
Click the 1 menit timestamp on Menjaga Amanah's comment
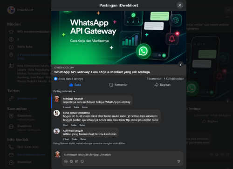(x=67, y=107)
